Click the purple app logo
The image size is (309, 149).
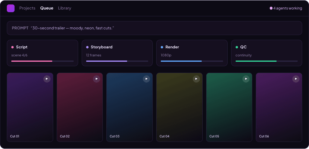11,8
